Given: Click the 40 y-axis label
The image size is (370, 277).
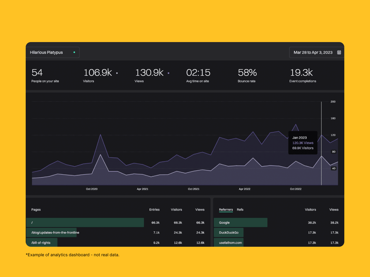Looking at the screenshot, I should (334, 169).
